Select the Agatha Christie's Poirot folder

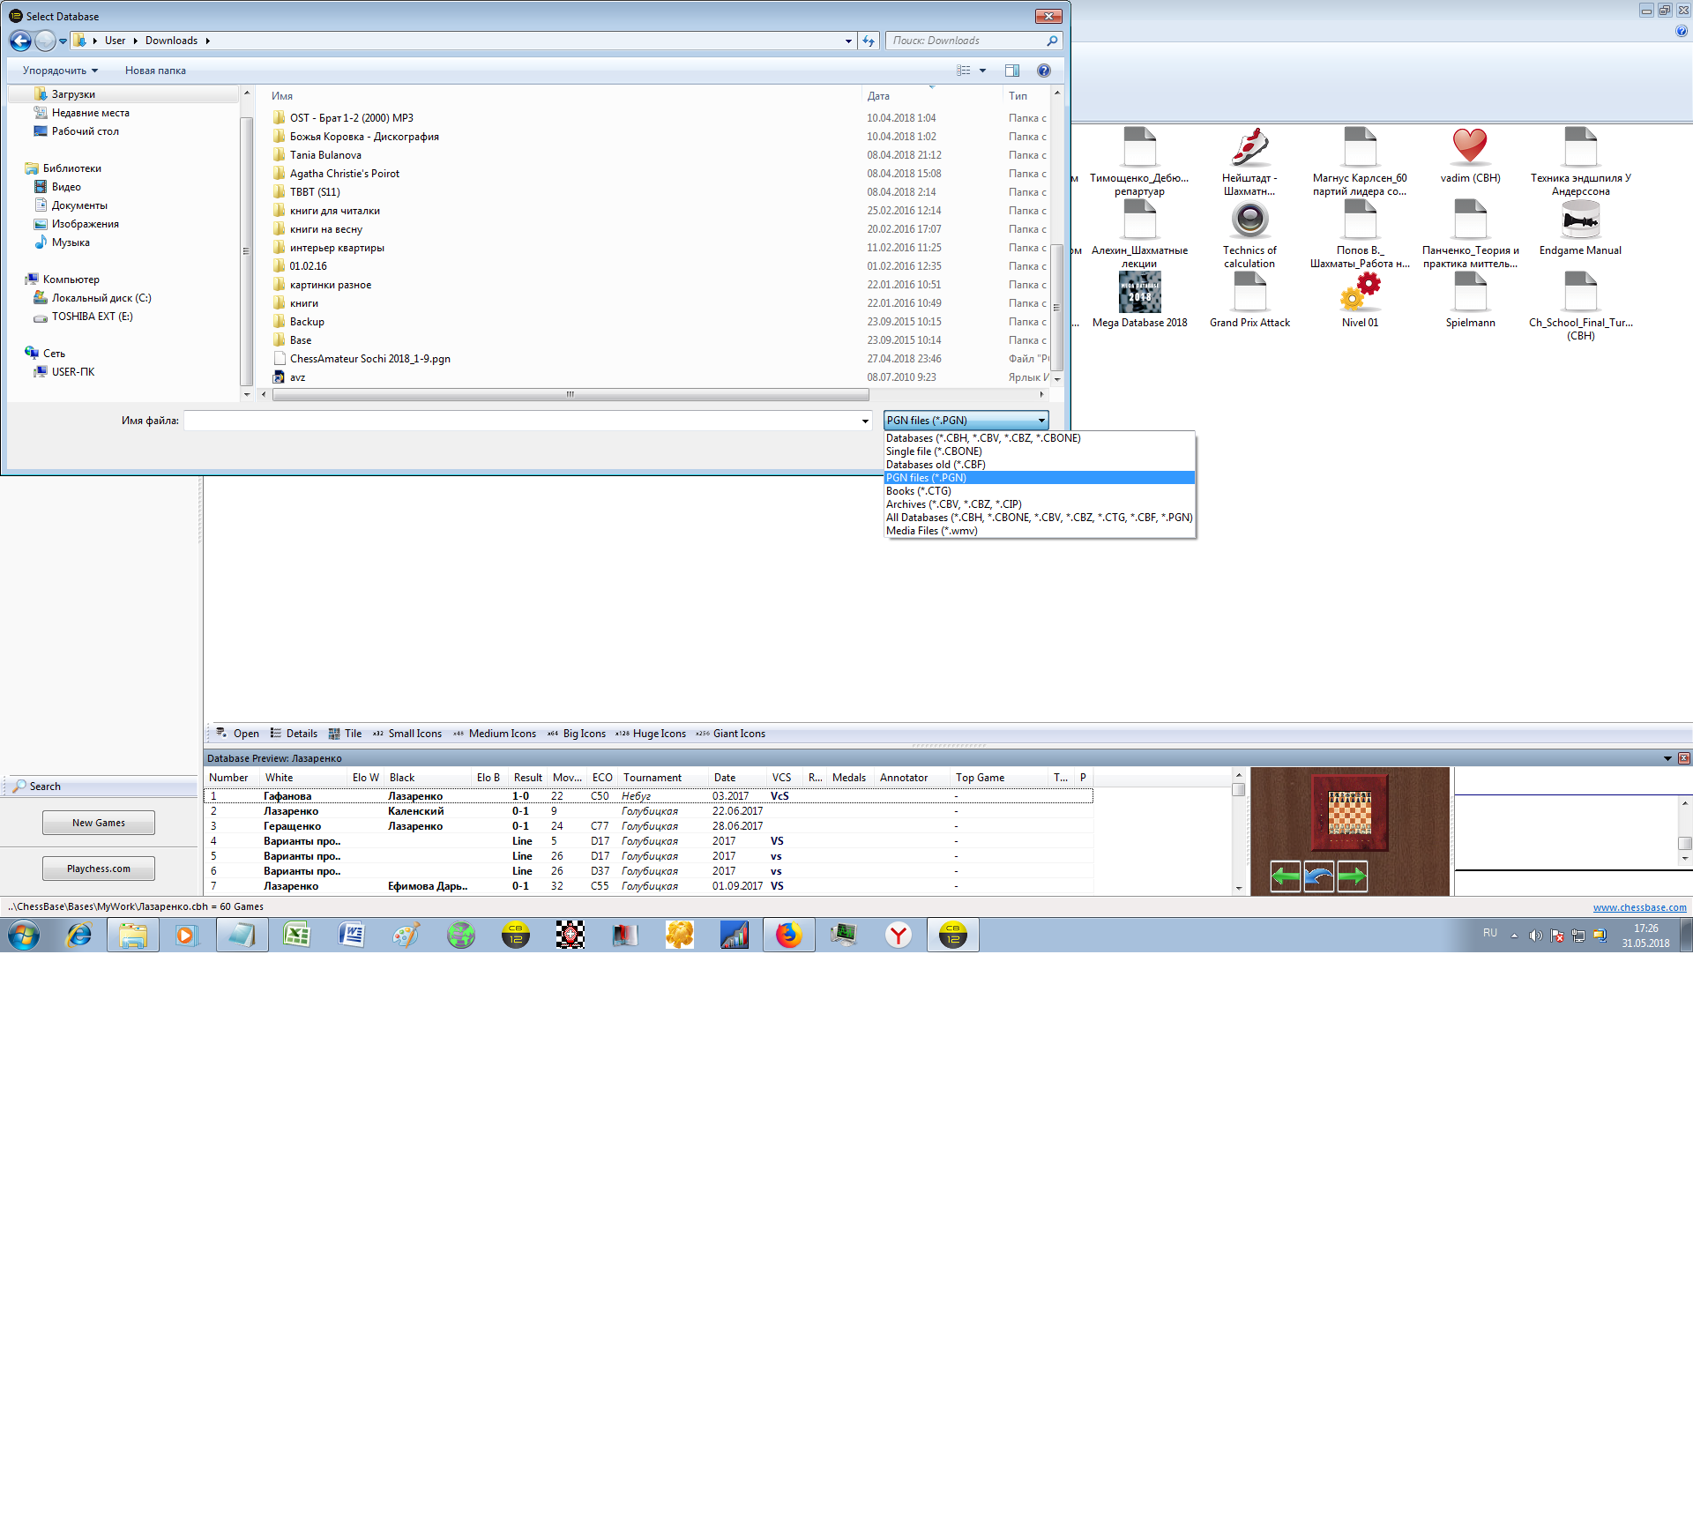[x=344, y=174]
